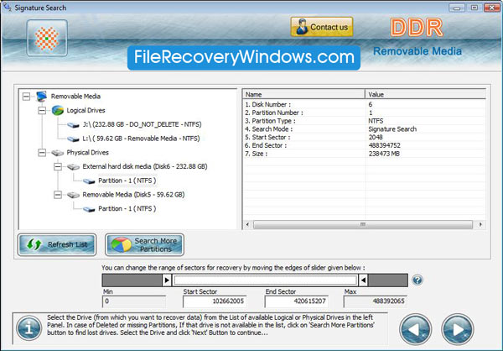Click the Refresh List button
This screenshot has height=351, width=503.
(57, 244)
